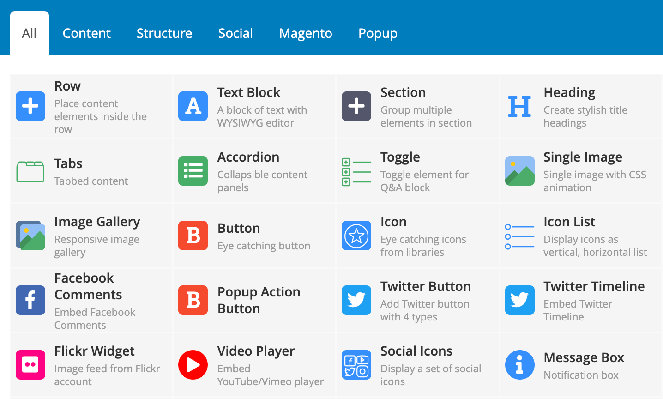Image resolution: width=663 pixels, height=399 pixels.
Task: Switch to the Popup tab
Action: [x=378, y=33]
